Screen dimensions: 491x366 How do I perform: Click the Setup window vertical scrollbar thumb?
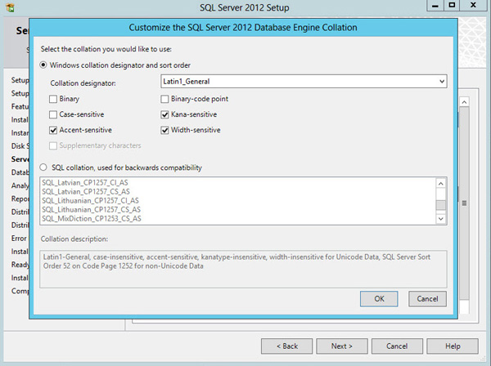(x=464, y=203)
